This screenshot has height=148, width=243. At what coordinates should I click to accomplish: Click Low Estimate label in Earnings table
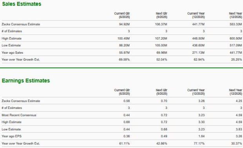[x=11, y=129]
